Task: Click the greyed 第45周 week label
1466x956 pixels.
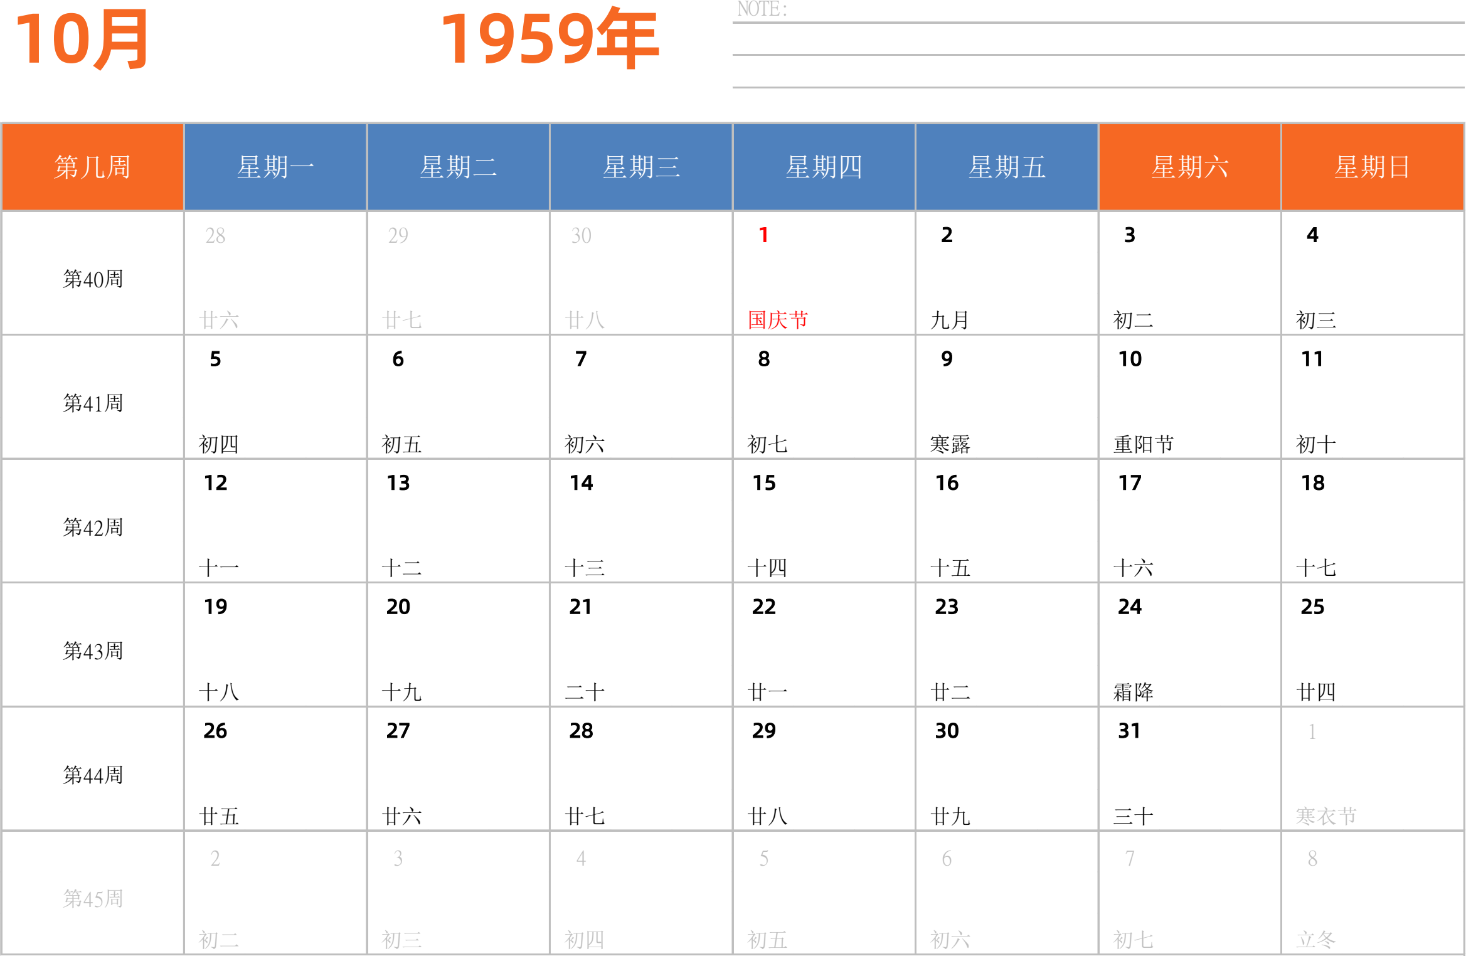Action: click(93, 899)
